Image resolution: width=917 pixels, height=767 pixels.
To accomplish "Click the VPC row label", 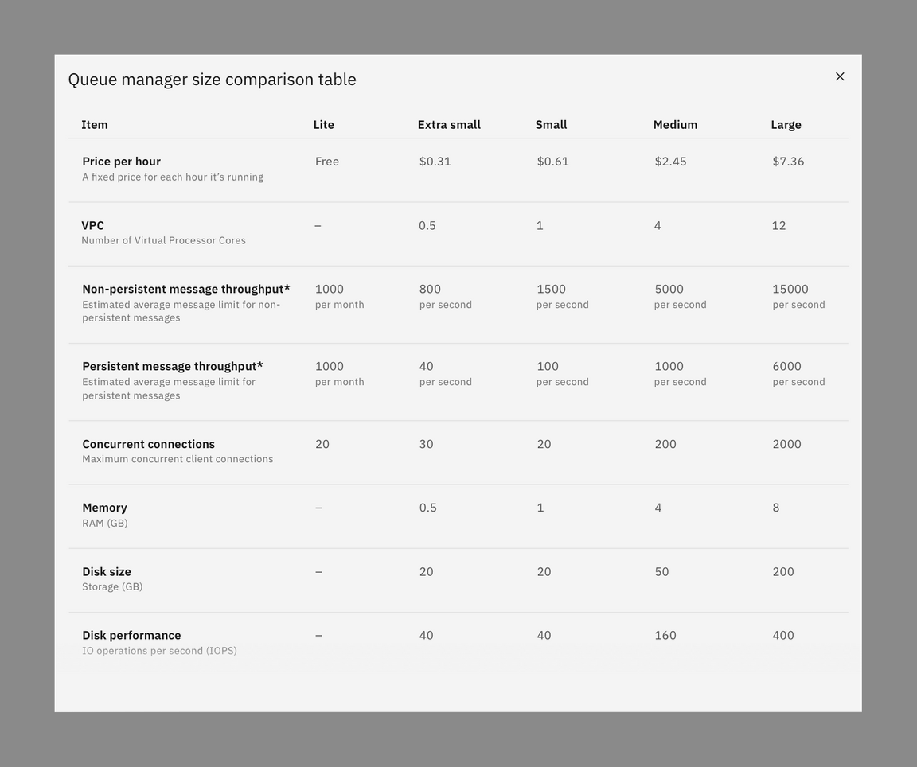I will pos(93,225).
